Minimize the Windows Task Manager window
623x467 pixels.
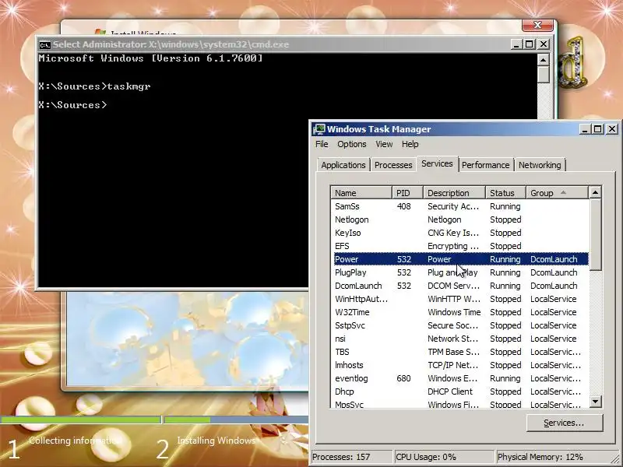click(x=585, y=129)
